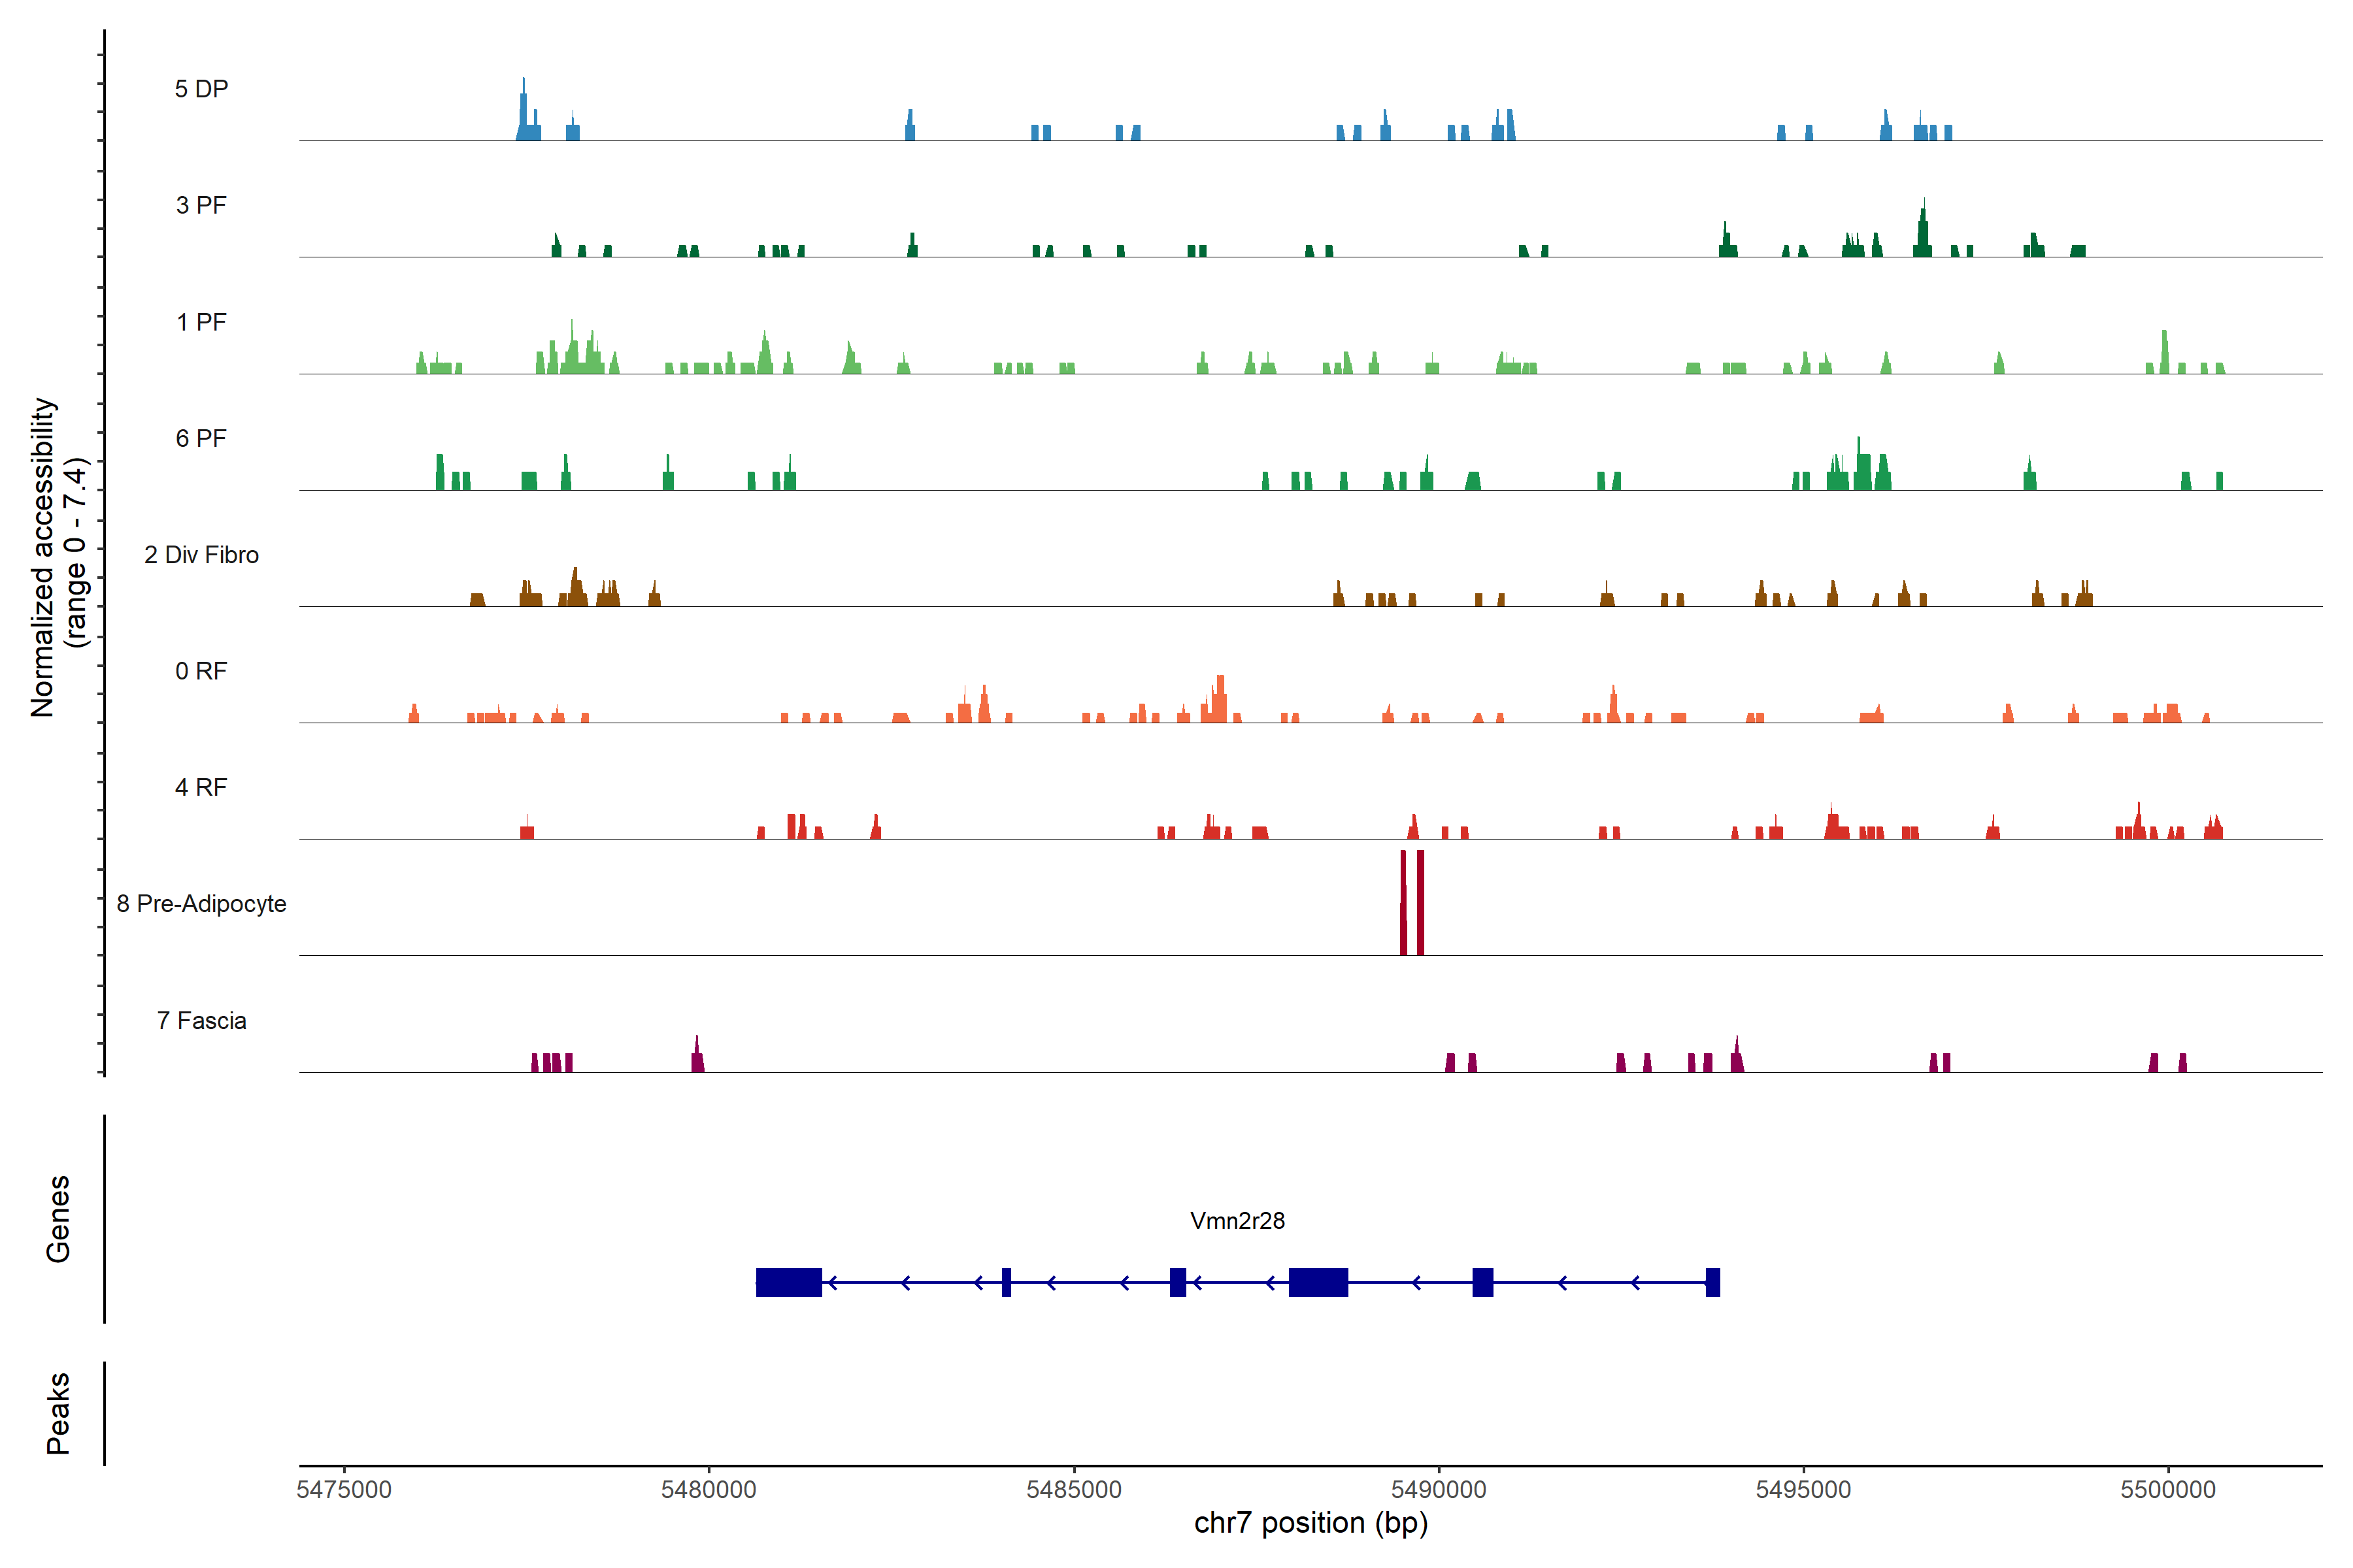The image size is (2353, 1568).
Task: Click the 3 PF track label
Action: [x=201, y=205]
